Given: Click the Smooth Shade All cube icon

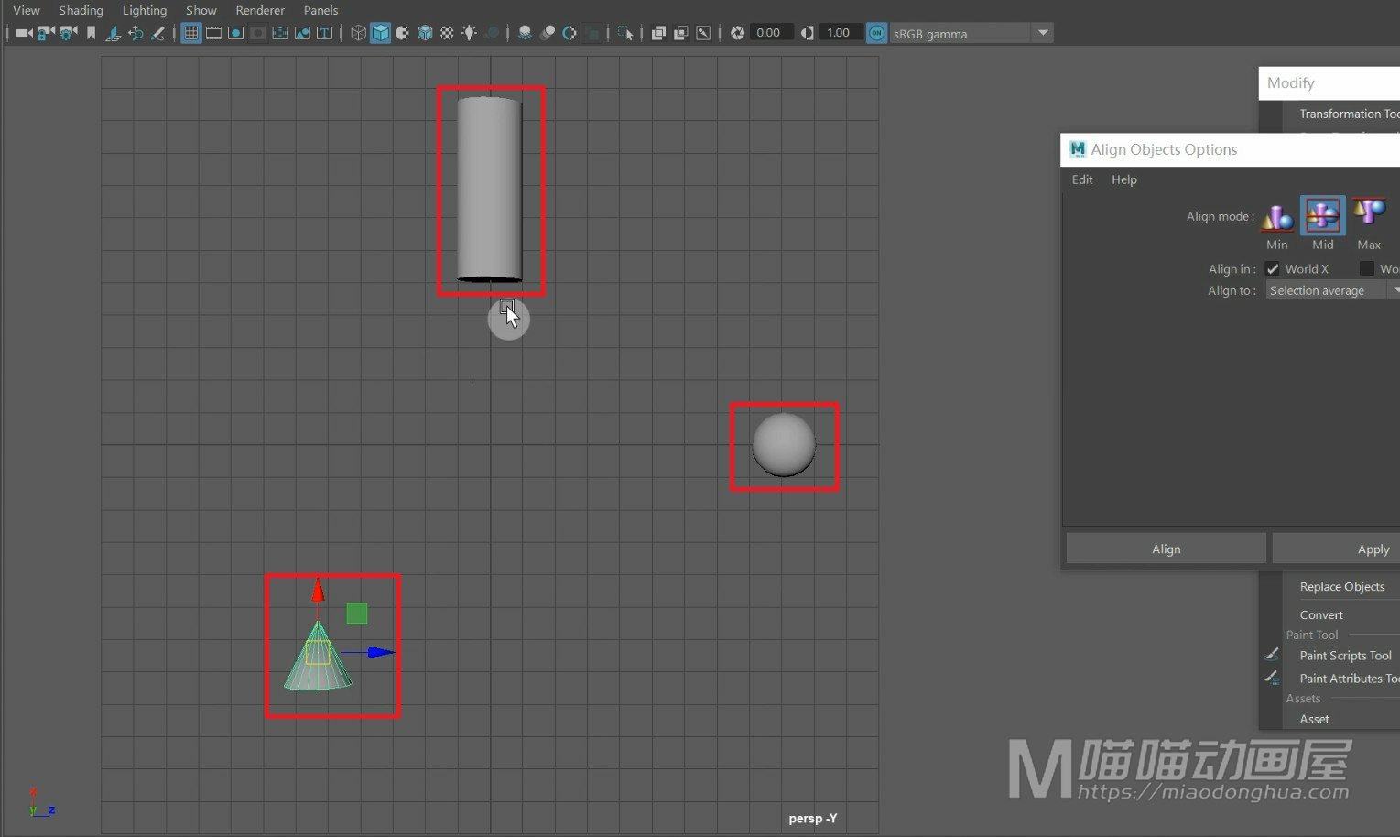Looking at the screenshot, I should (x=380, y=33).
